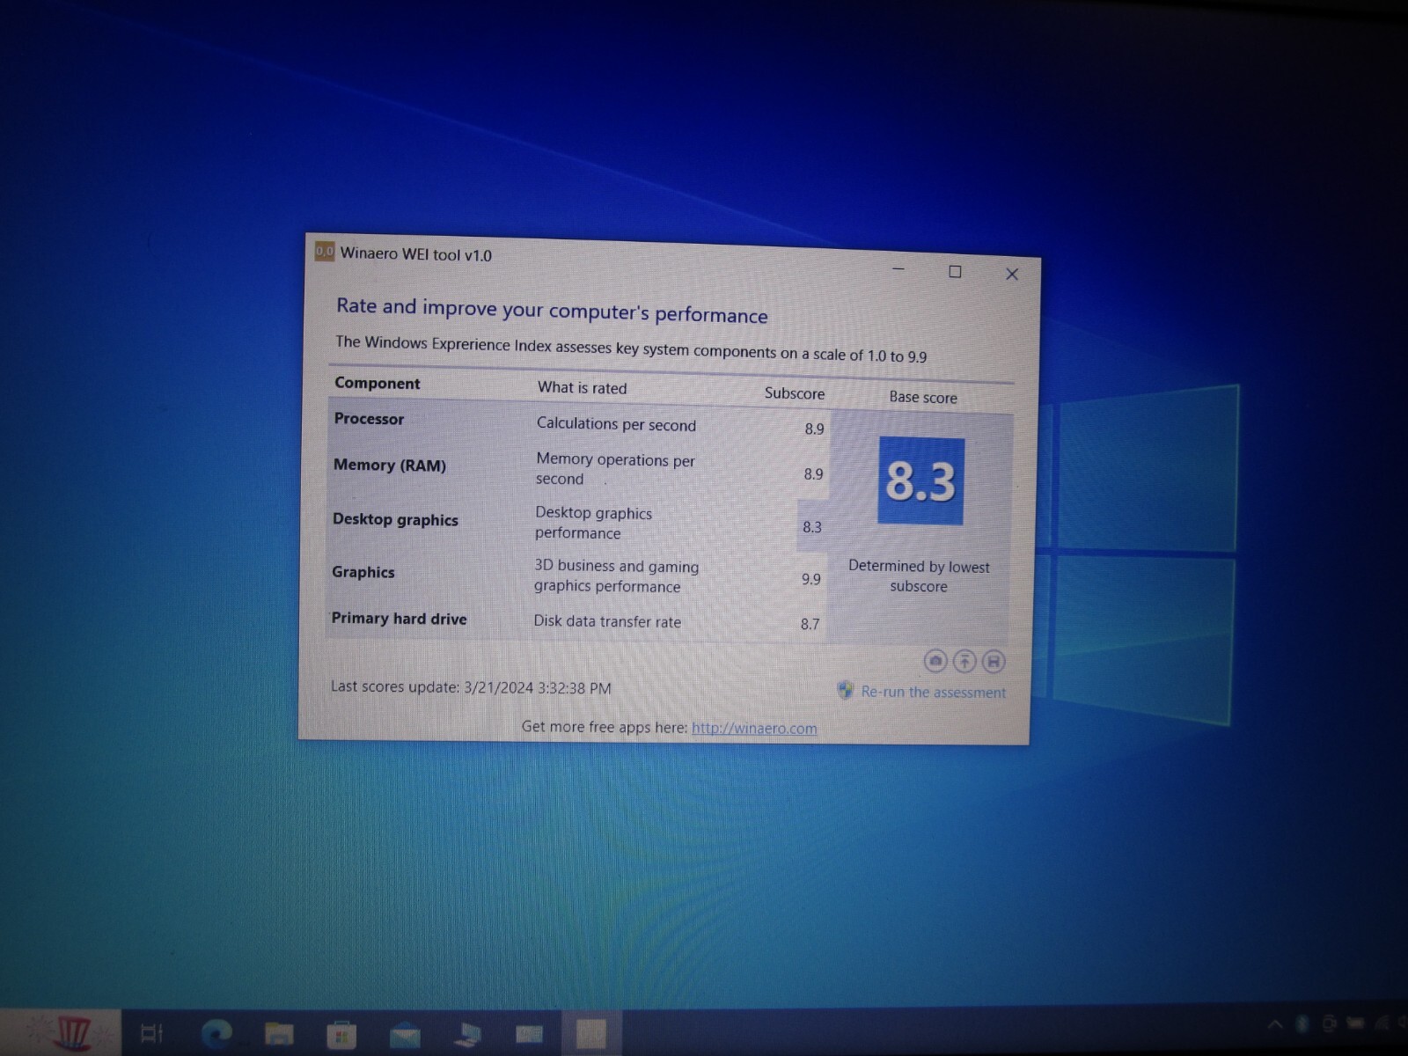Open File Explorer from the taskbar
This screenshot has height=1056, width=1408.
tap(279, 1033)
